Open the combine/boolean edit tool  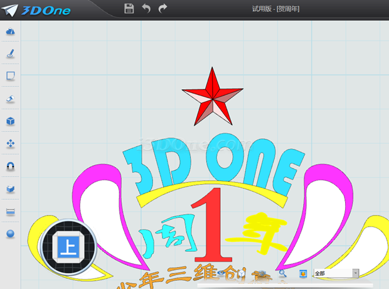point(10,188)
